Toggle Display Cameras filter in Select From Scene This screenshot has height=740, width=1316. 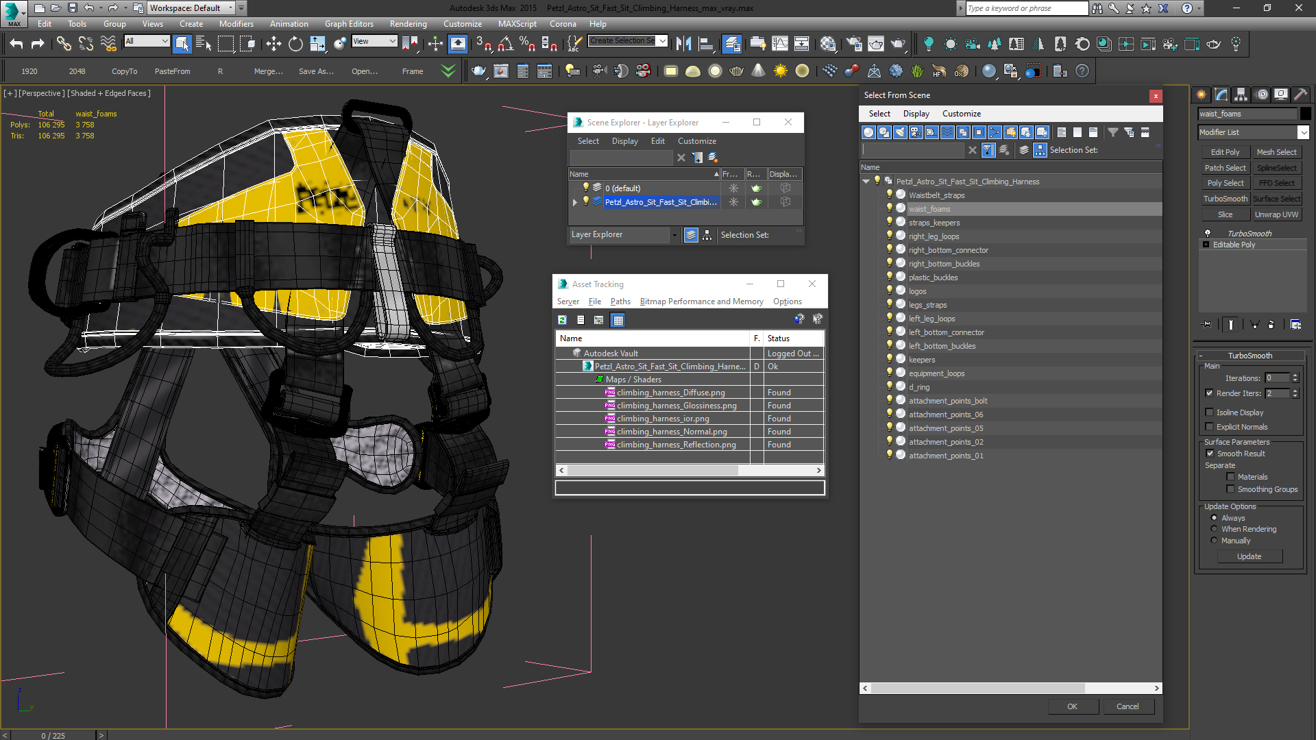point(916,132)
